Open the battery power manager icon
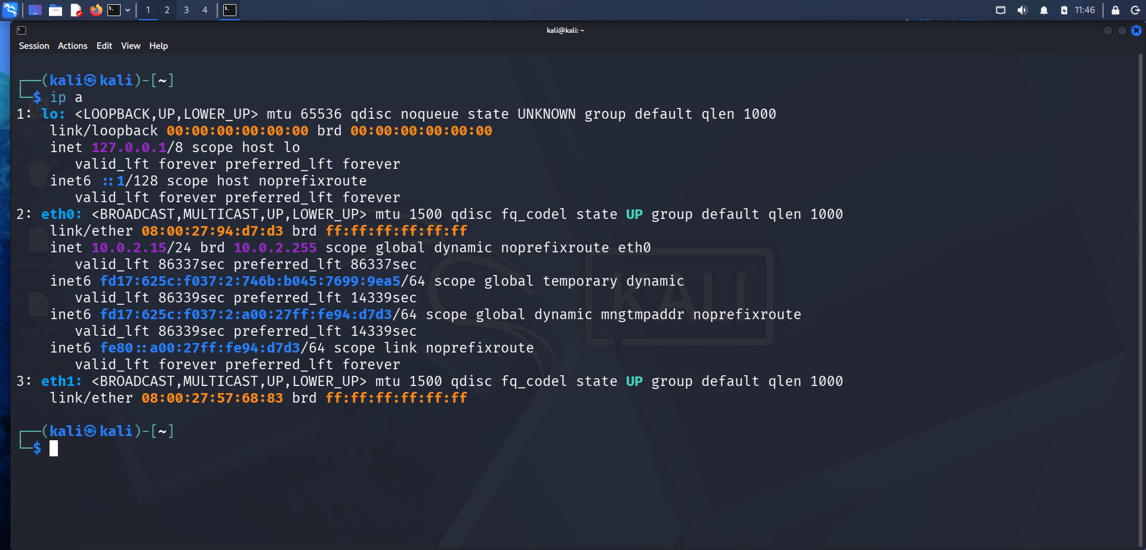This screenshot has height=550, width=1146. (1064, 10)
